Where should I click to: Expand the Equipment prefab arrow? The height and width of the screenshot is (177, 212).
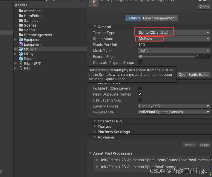pos(16,39)
